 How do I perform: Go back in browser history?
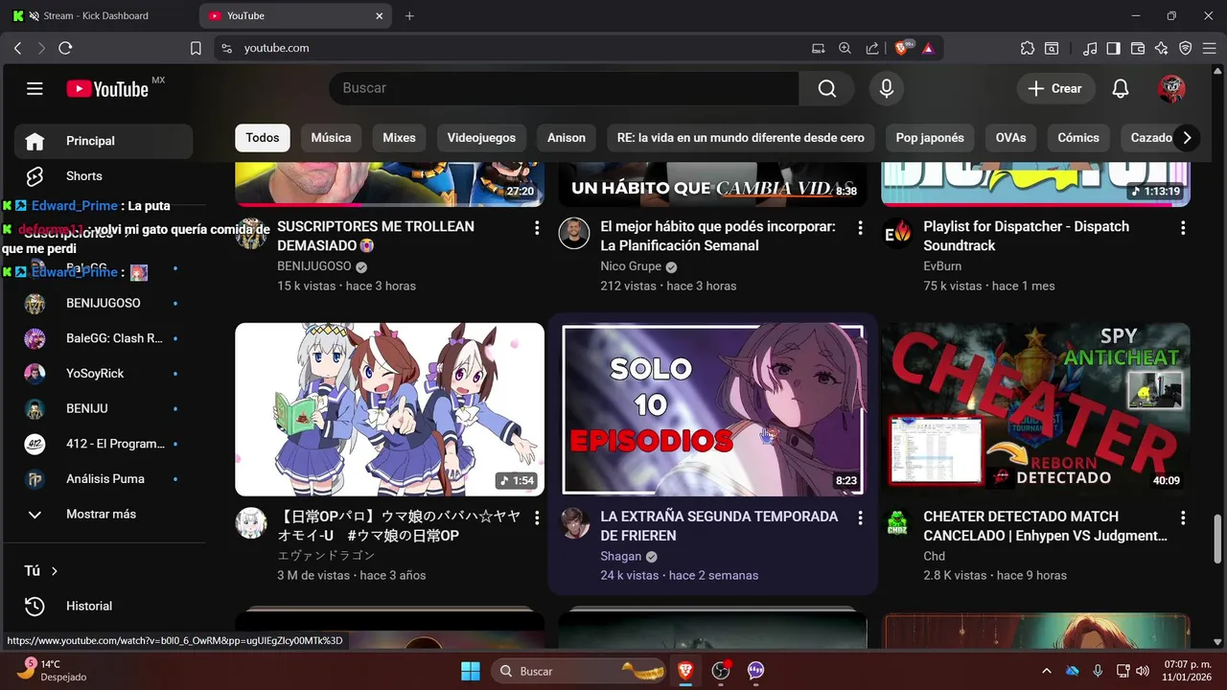[17, 48]
